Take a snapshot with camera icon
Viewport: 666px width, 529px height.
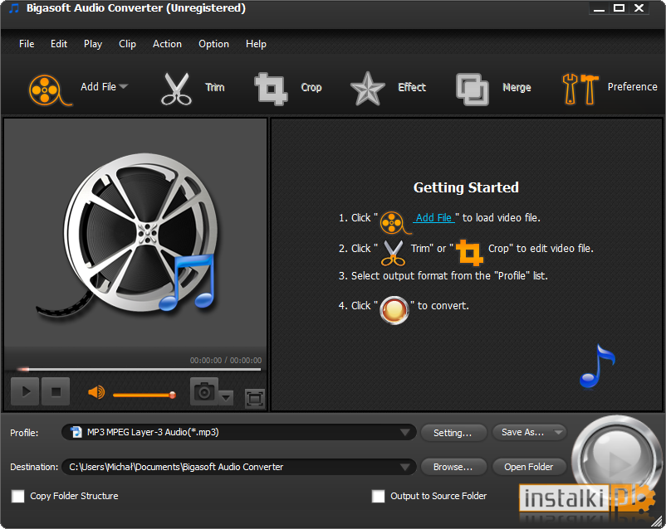(204, 391)
